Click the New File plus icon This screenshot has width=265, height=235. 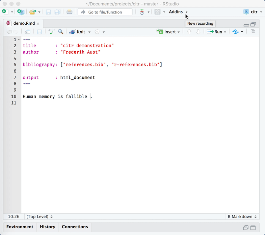pos(5,12)
